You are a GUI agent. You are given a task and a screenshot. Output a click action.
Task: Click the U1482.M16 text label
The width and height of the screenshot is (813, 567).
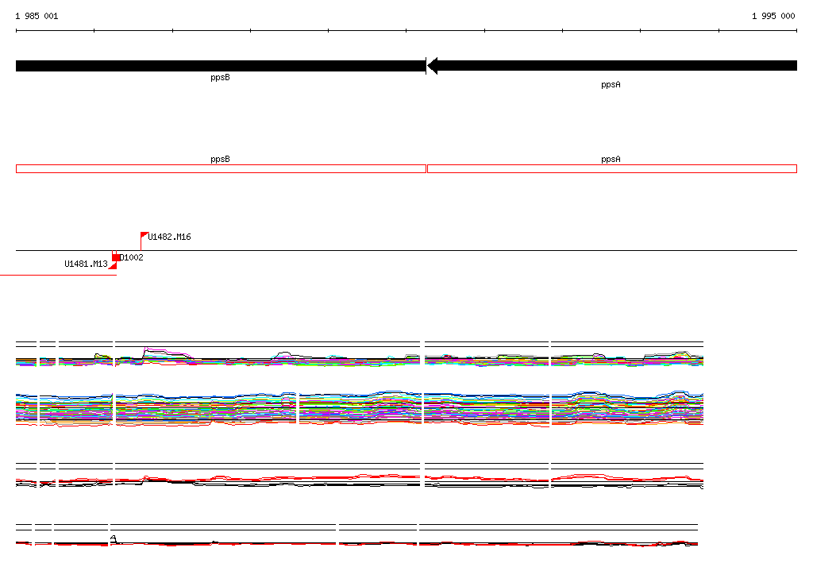[x=170, y=237]
